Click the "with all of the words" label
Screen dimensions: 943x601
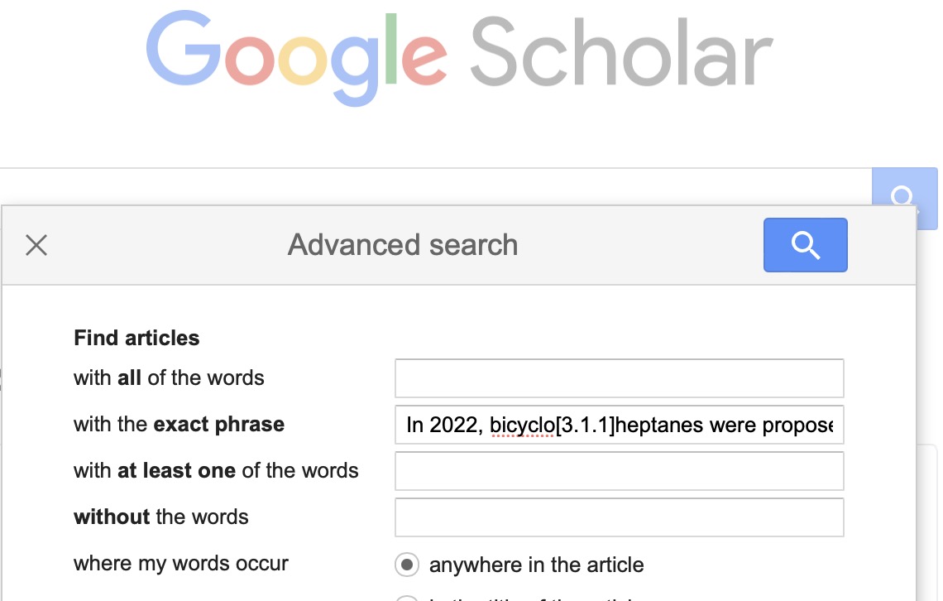pos(169,378)
